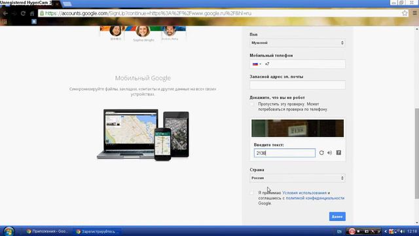Stop recording with HyperCam square button
This screenshot has height=236, width=419.
click(359, 231)
